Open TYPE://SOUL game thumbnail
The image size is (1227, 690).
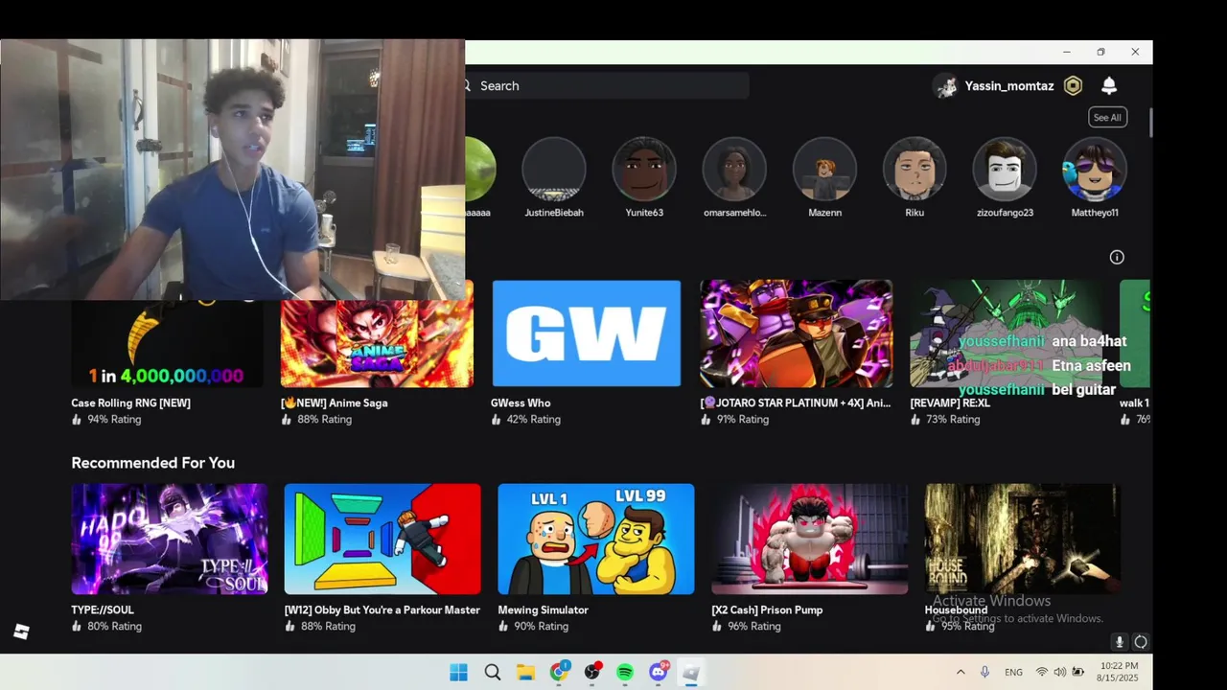(x=170, y=539)
